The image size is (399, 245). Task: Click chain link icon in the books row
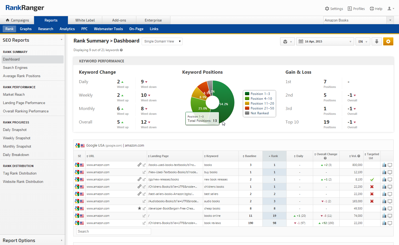coord(139,165)
